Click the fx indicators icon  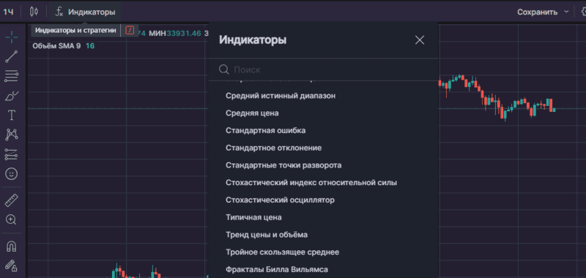click(x=59, y=12)
